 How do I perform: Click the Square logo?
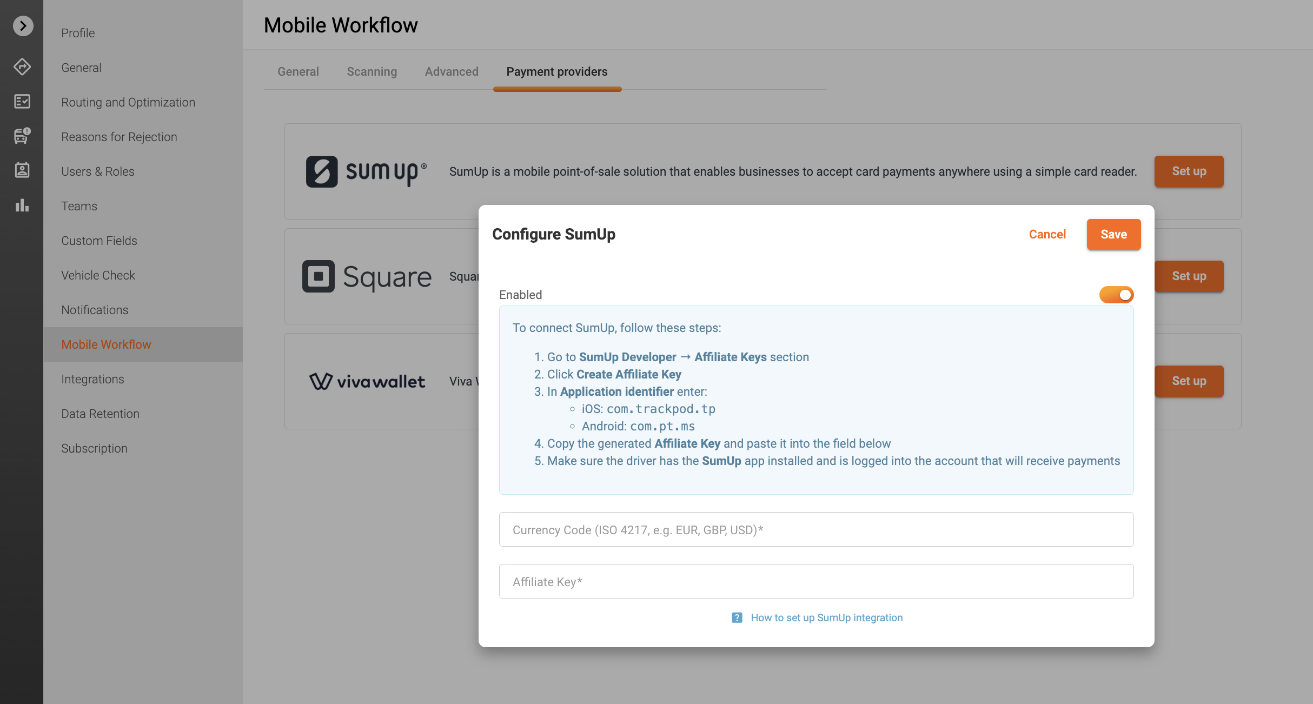pos(367,276)
